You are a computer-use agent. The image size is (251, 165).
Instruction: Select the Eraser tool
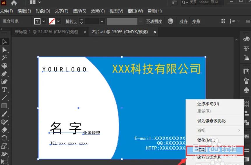tap(4, 130)
